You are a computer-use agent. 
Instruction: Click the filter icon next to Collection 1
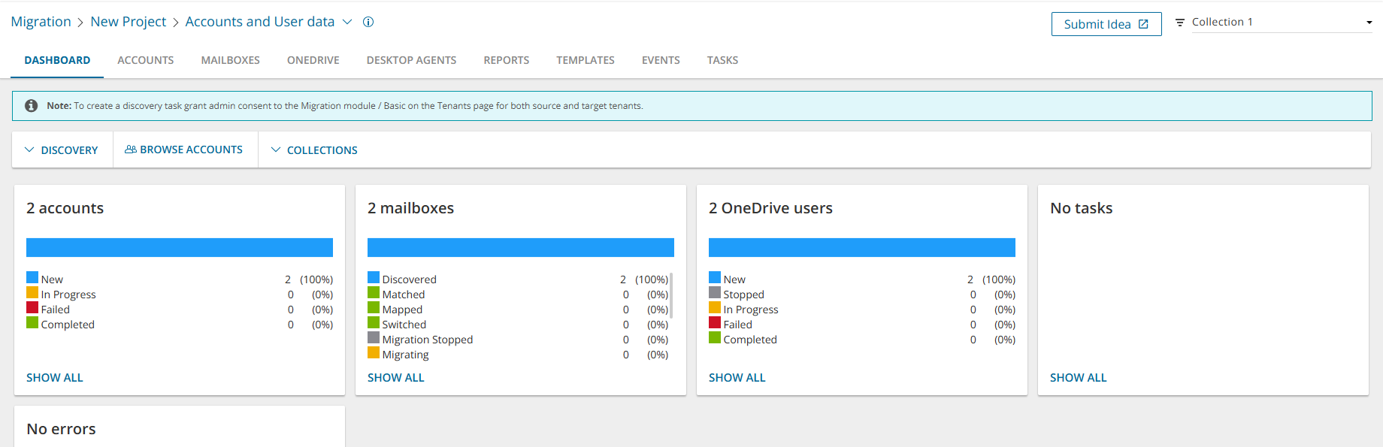coord(1179,23)
